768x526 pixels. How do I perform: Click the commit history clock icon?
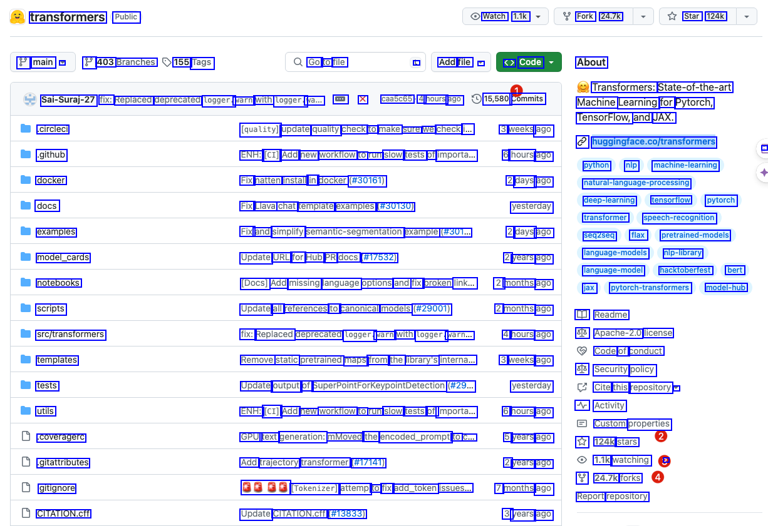coord(477,99)
